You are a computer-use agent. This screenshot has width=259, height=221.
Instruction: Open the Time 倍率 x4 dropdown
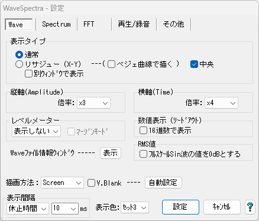pos(221,103)
